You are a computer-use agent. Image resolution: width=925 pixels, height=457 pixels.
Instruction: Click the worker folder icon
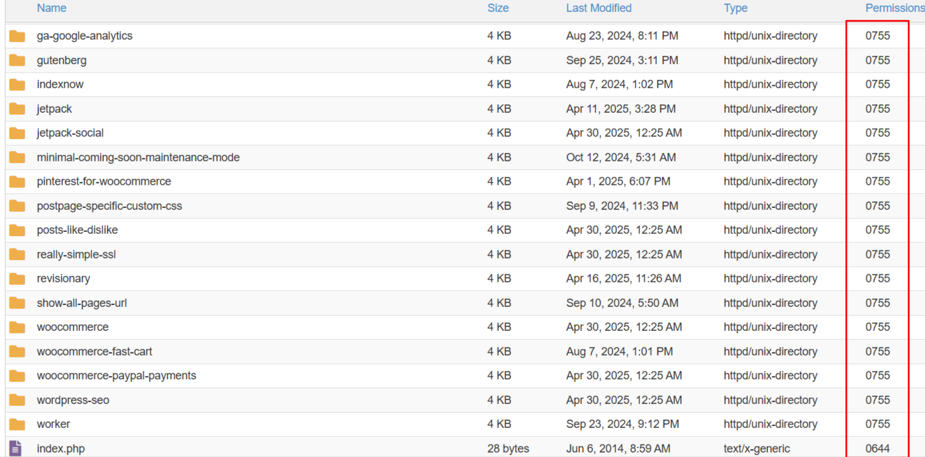pos(17,424)
